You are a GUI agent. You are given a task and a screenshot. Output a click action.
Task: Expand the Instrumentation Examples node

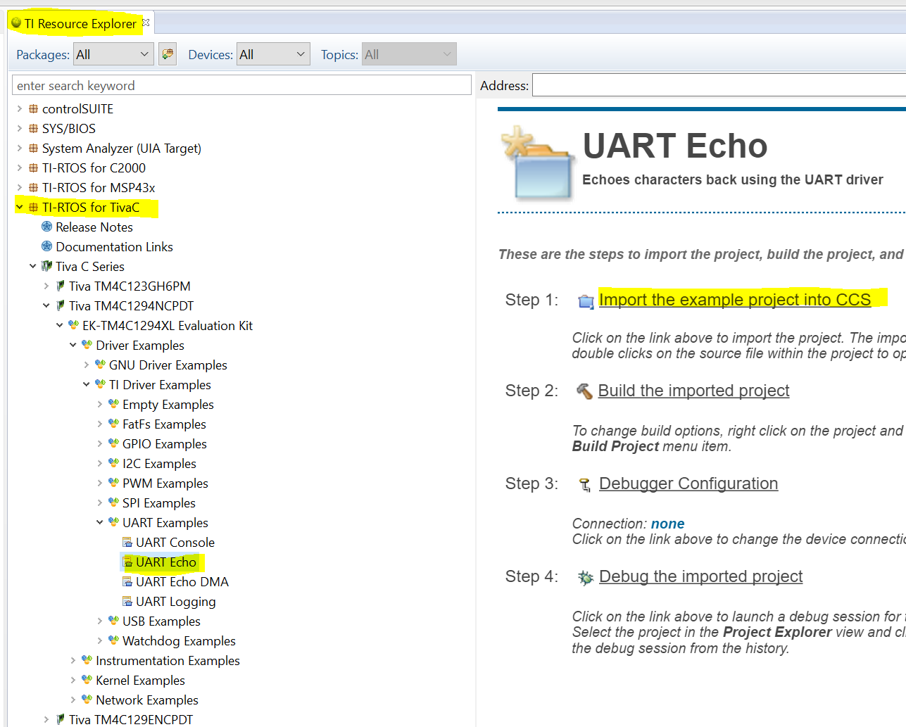pyautogui.click(x=73, y=660)
